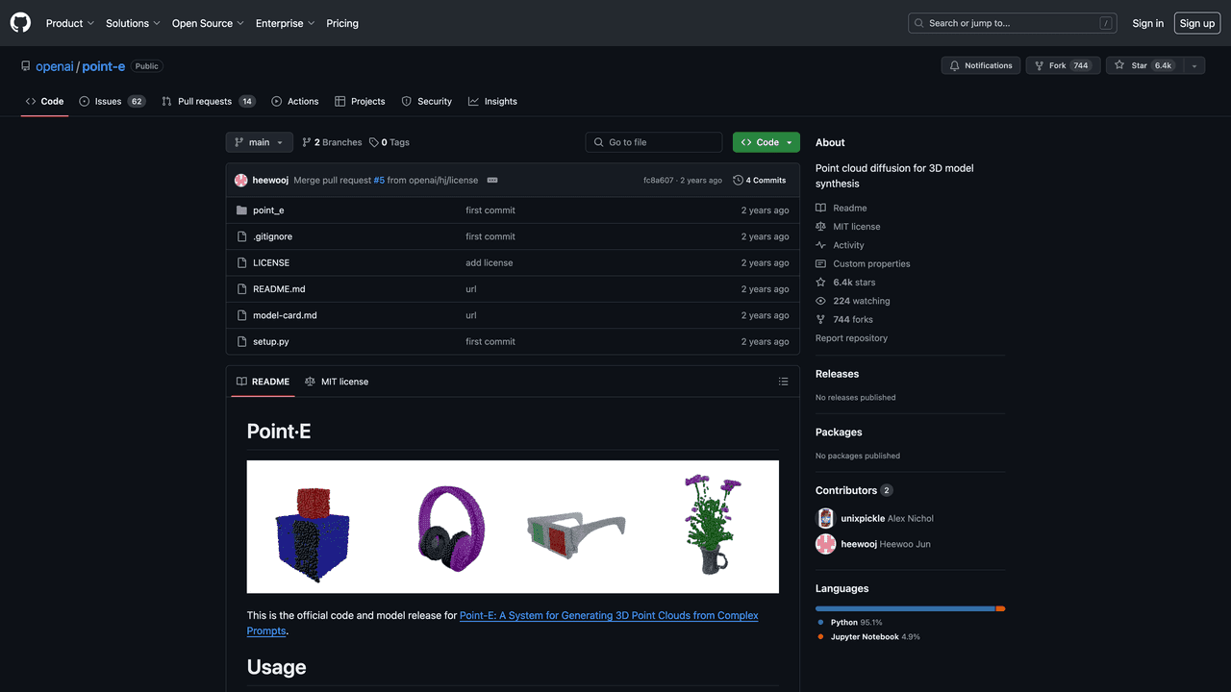
Task: Open the main branch selector dropdown
Action: click(x=259, y=142)
